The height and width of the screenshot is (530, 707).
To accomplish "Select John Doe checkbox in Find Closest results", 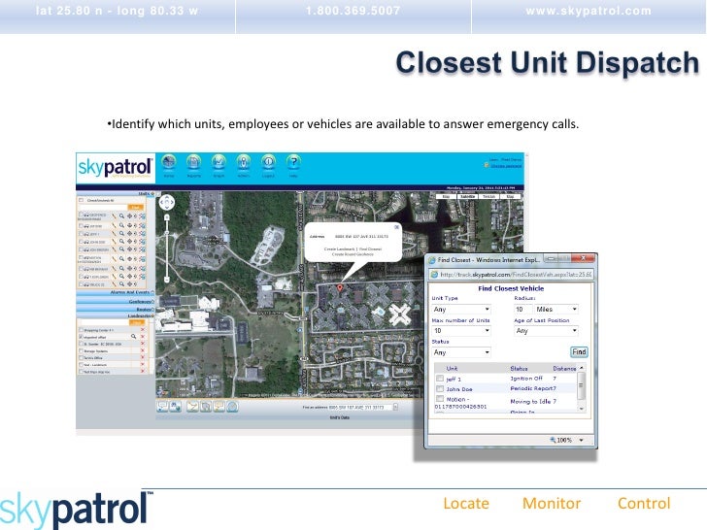I will (x=440, y=388).
